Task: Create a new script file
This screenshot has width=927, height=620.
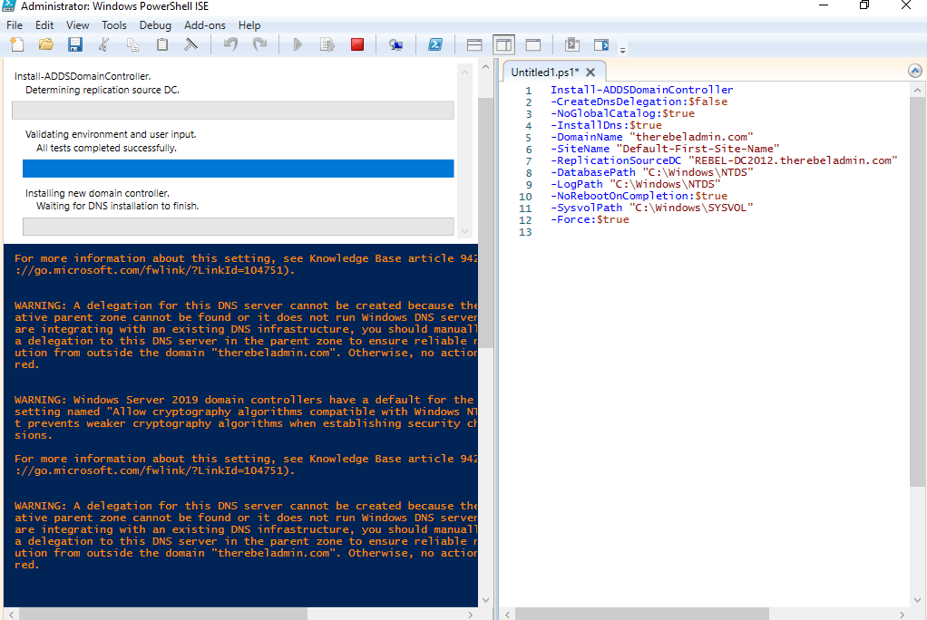Action: 17,45
